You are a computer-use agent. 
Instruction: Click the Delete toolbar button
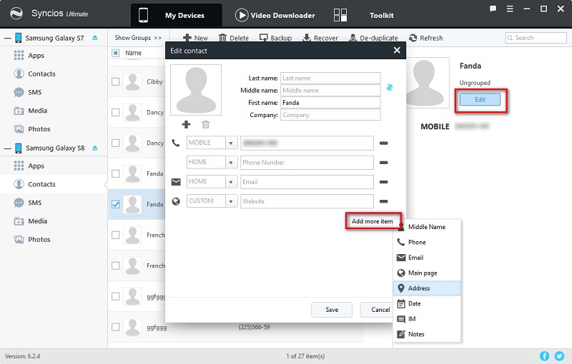point(234,38)
